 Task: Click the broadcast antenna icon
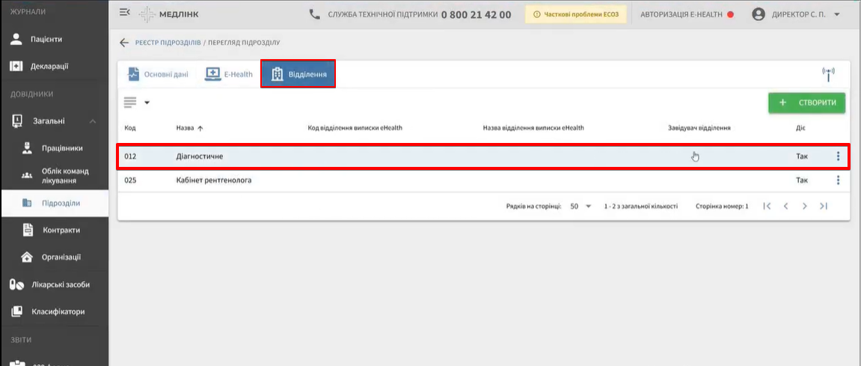[x=828, y=74]
